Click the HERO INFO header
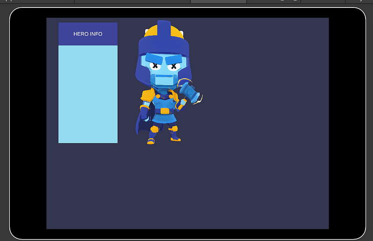Viewport: 373px width, 241px height. coord(88,34)
